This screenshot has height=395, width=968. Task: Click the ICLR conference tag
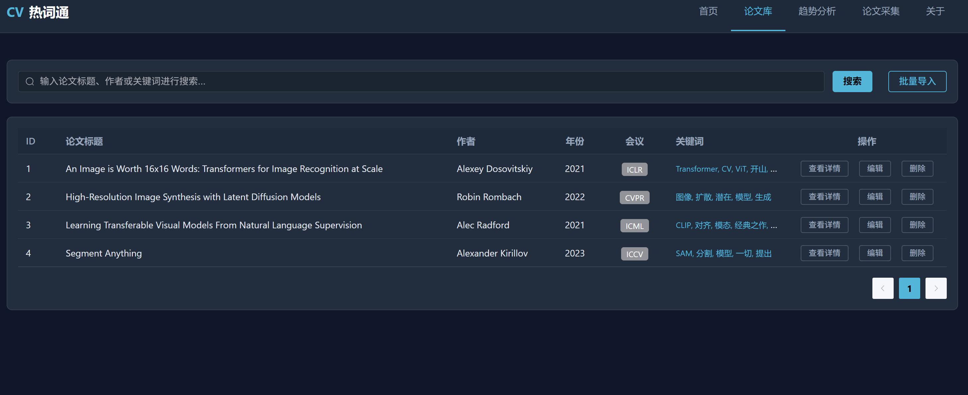tap(634, 170)
